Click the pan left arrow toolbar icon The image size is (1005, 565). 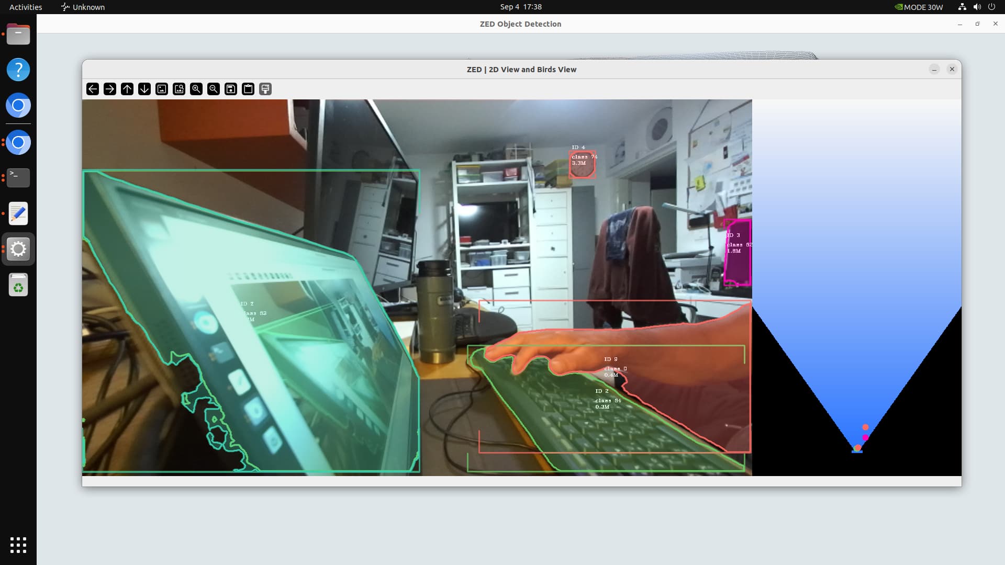click(93, 89)
